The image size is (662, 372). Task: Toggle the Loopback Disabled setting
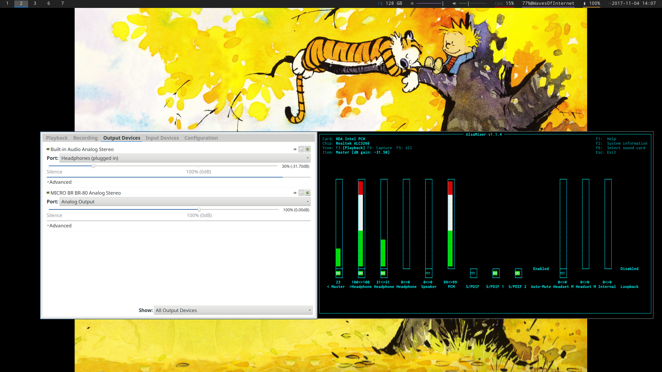point(629,269)
